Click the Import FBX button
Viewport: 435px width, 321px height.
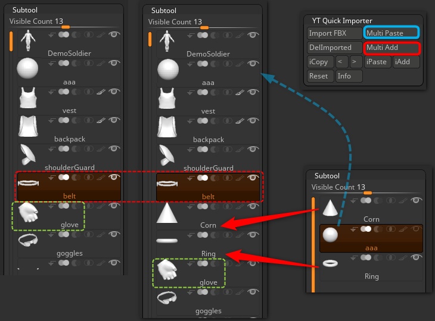pos(334,33)
